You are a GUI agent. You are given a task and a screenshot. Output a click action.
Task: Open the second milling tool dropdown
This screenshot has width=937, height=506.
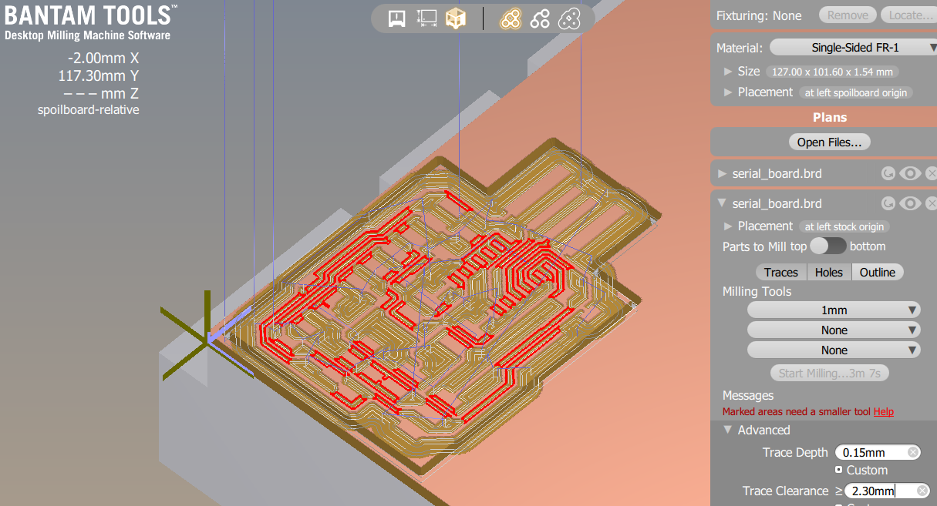834,330
